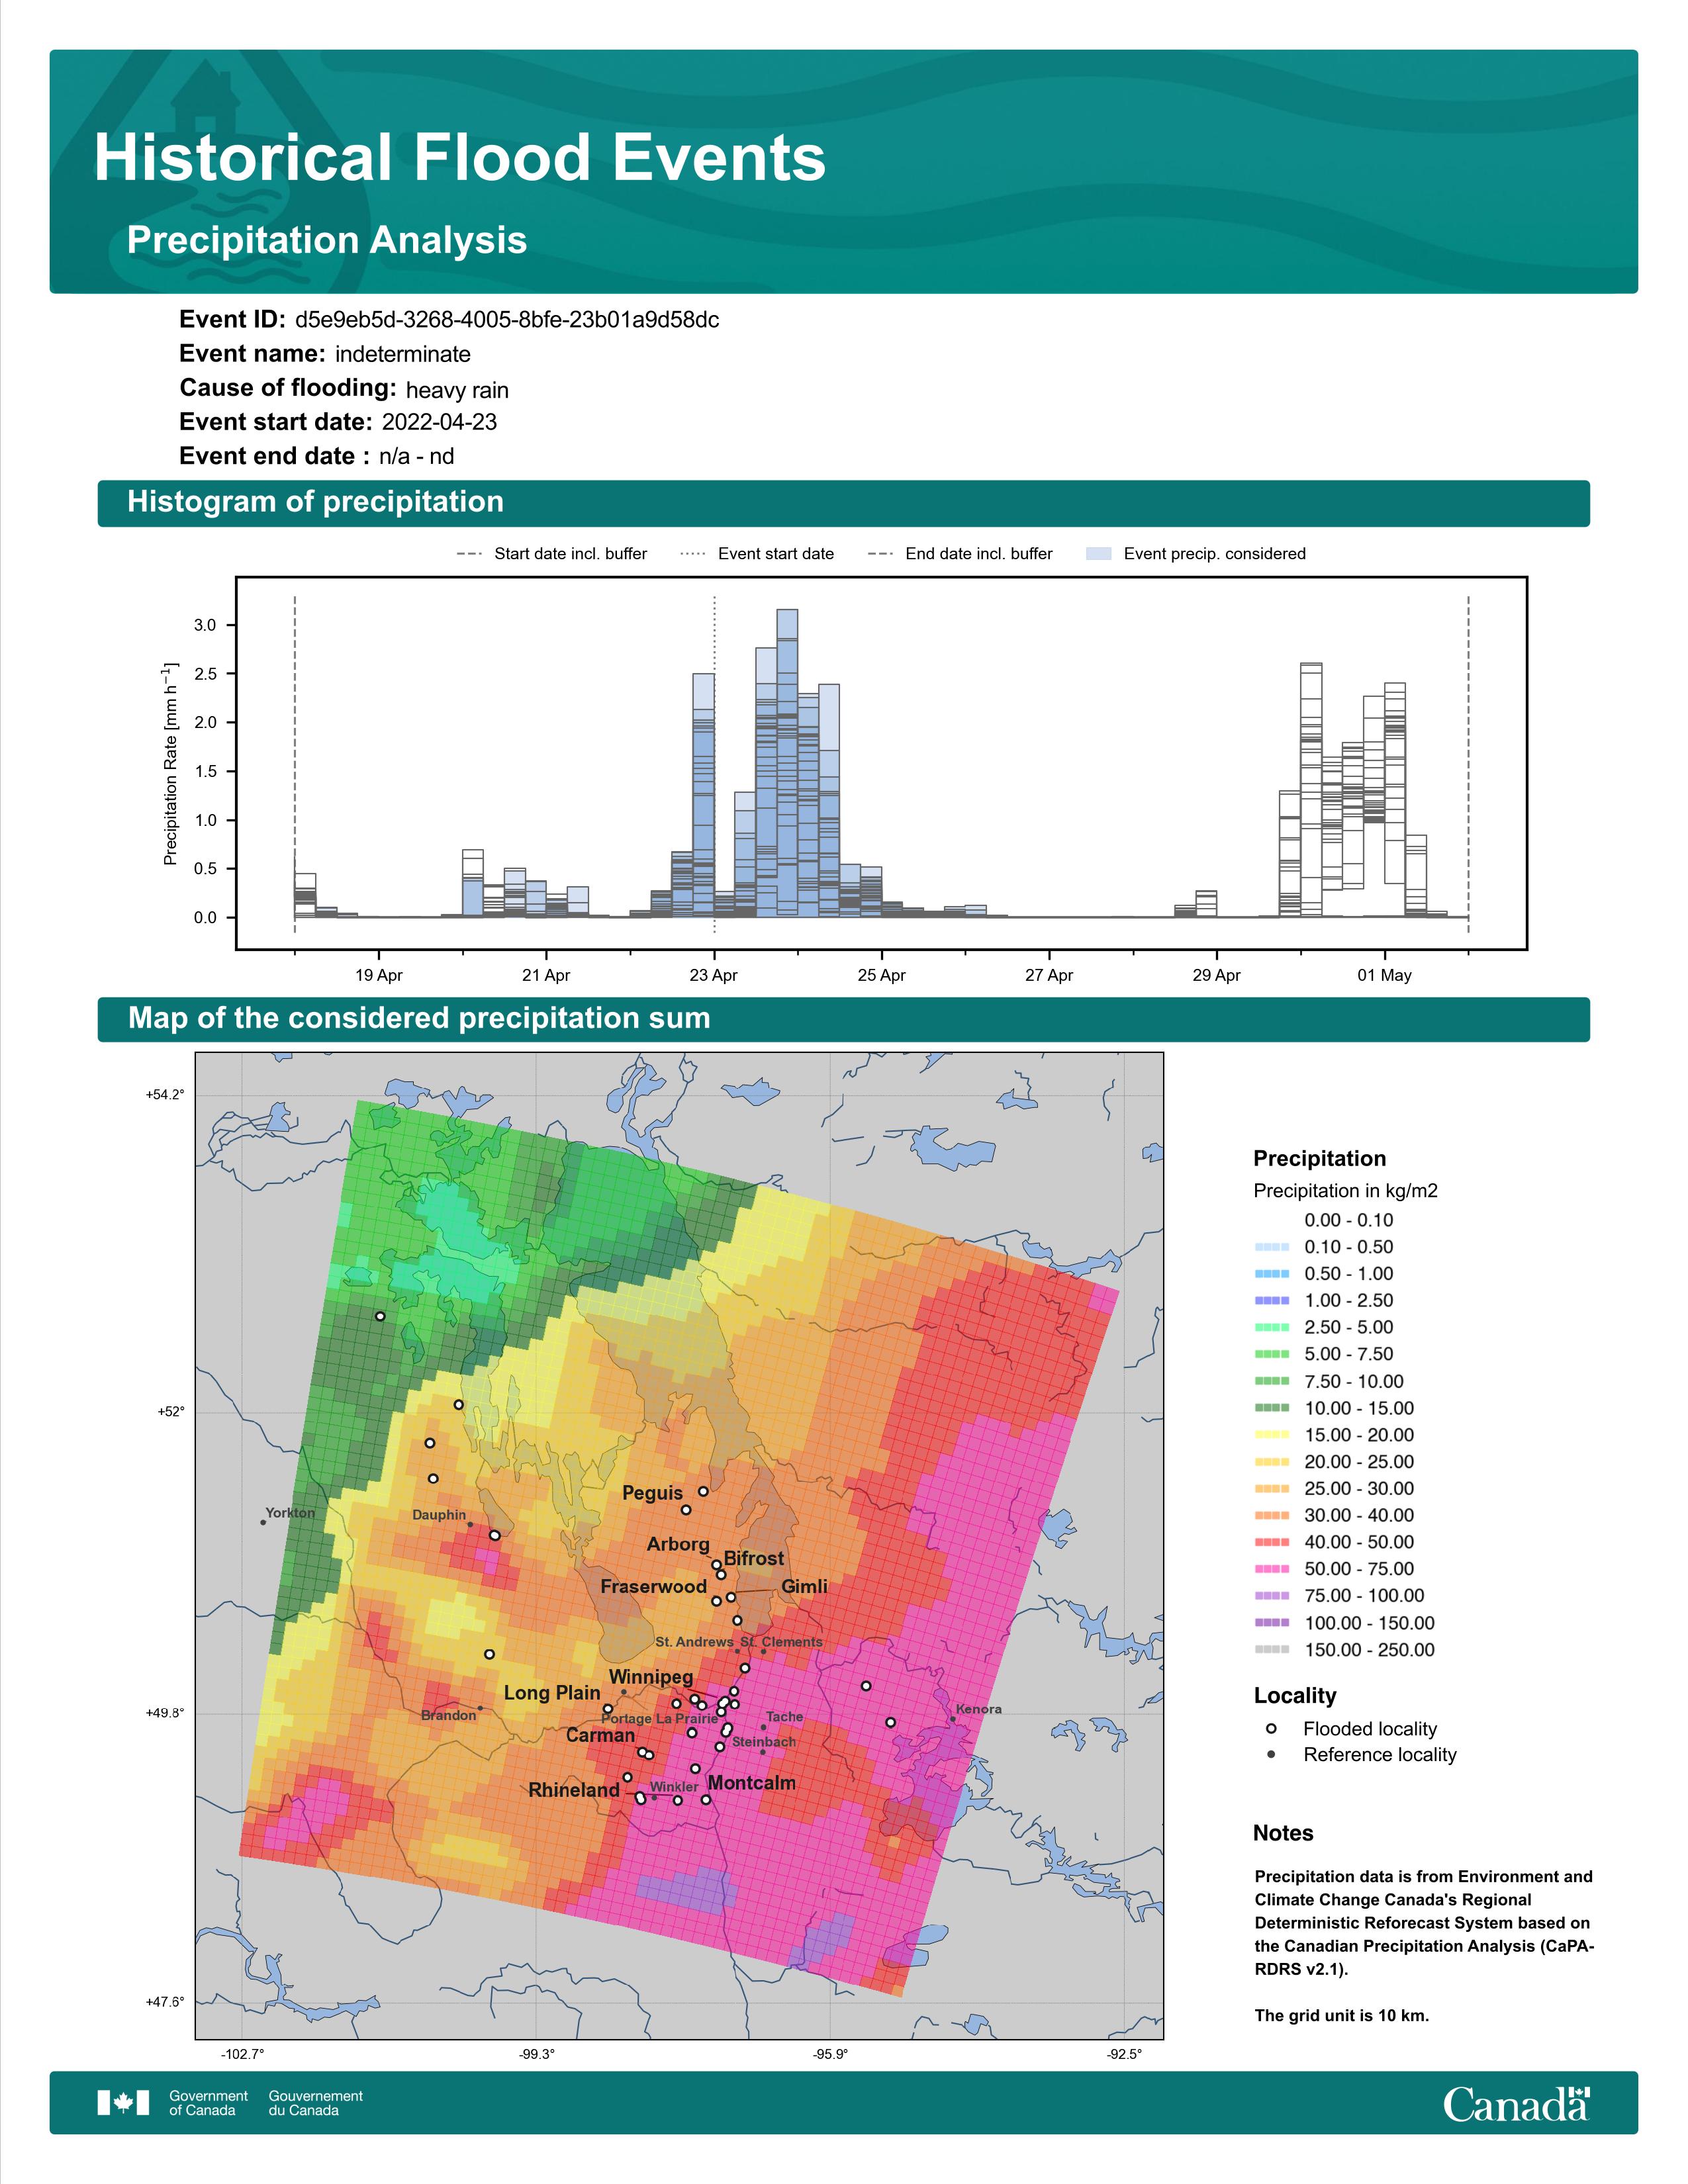Click the Canada wordmark logo
The width and height of the screenshot is (1688, 2184).
click(1516, 2103)
